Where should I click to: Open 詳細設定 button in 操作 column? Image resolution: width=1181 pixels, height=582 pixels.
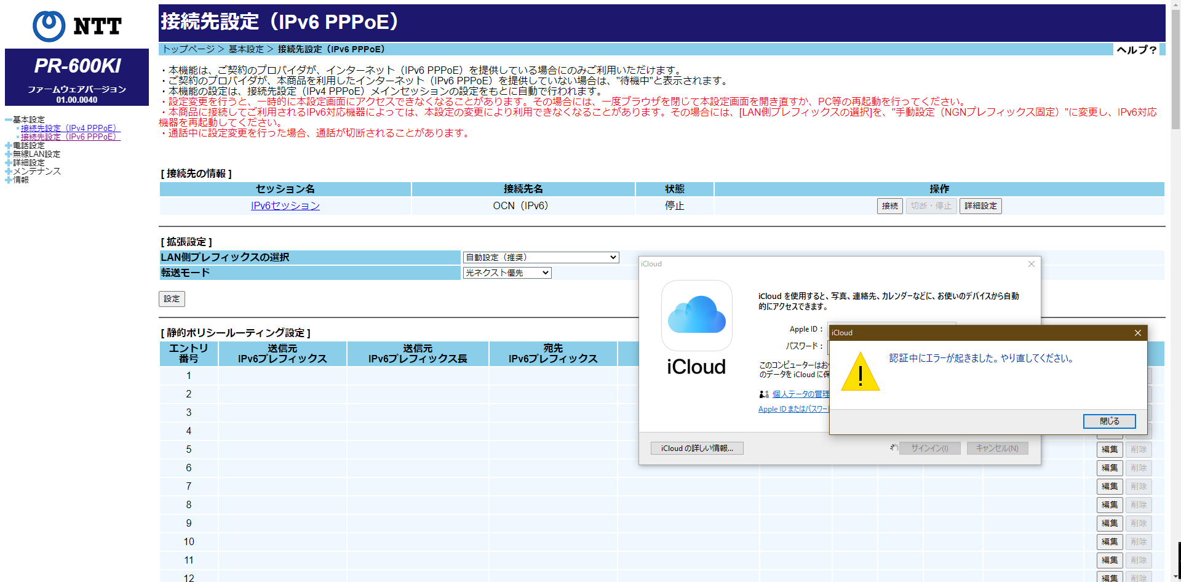coord(980,206)
